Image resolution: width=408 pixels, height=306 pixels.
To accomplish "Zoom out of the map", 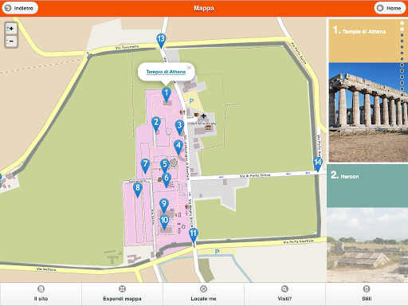I will [11, 41].
